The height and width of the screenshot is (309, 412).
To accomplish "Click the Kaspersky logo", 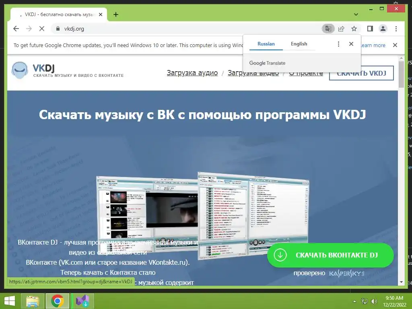I will pos(347,274).
